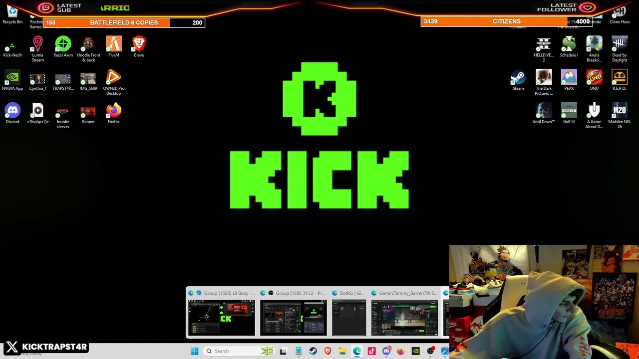Switch to the BotRix Edge window preview

click(349, 313)
